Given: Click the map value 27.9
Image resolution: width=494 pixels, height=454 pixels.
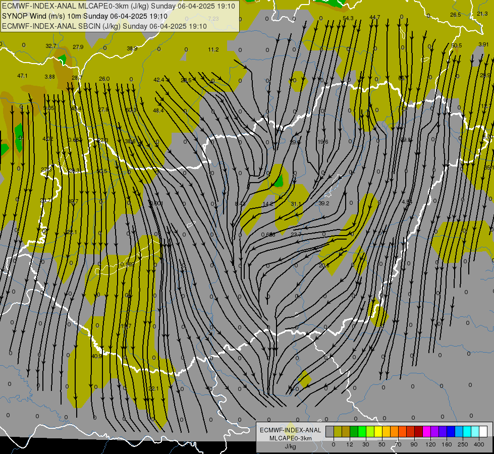Looking at the screenshot, I should click(x=78, y=47).
